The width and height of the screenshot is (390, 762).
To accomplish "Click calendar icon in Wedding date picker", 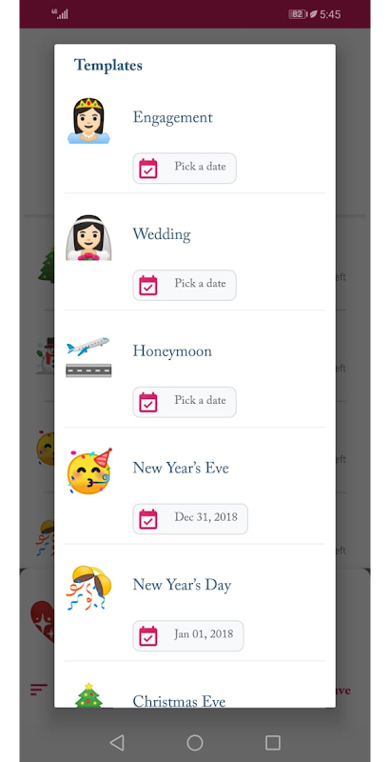I will pos(148,285).
